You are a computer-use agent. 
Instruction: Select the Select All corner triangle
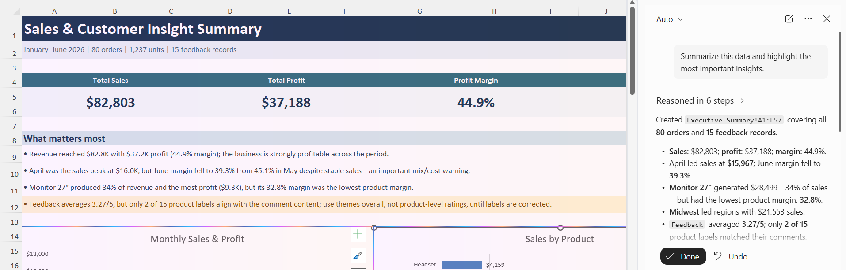coord(16,11)
